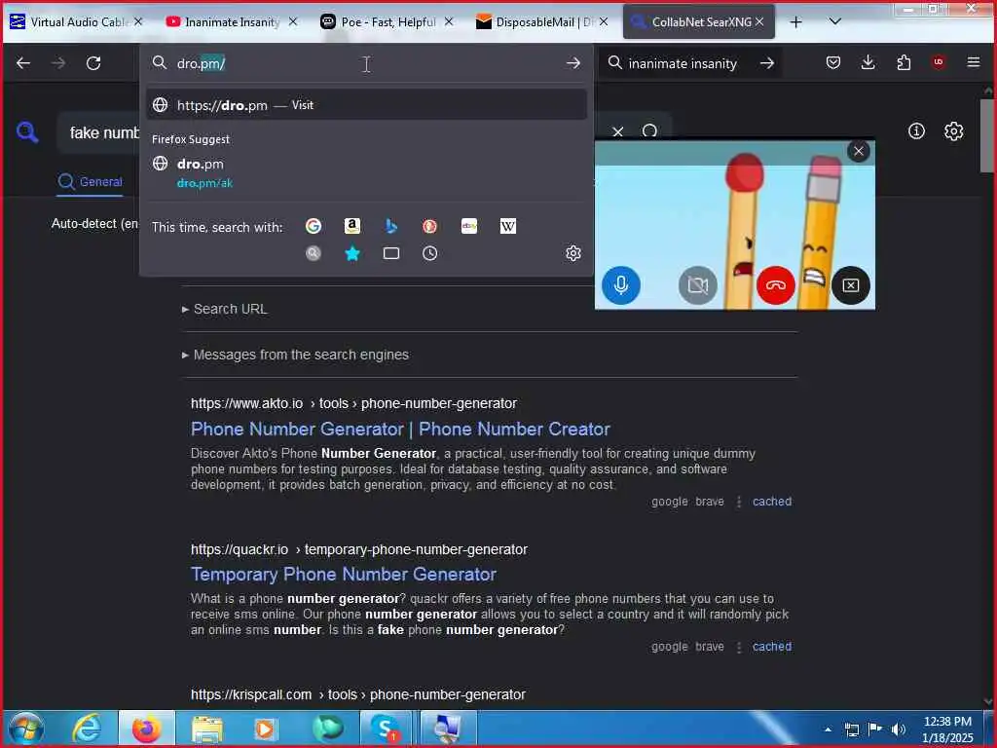Toggle the camera in the call overlay
The width and height of the screenshot is (997, 748).
click(x=697, y=284)
